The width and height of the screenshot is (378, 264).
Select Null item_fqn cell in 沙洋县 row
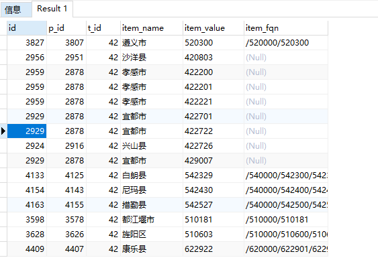click(x=286, y=58)
